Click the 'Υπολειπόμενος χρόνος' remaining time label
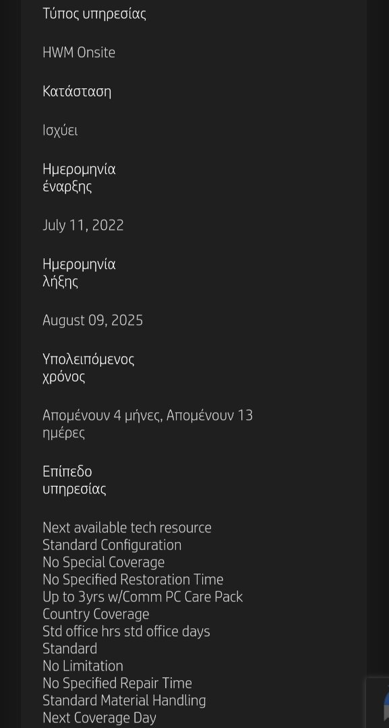Image resolution: width=389 pixels, height=728 pixels. click(88, 368)
